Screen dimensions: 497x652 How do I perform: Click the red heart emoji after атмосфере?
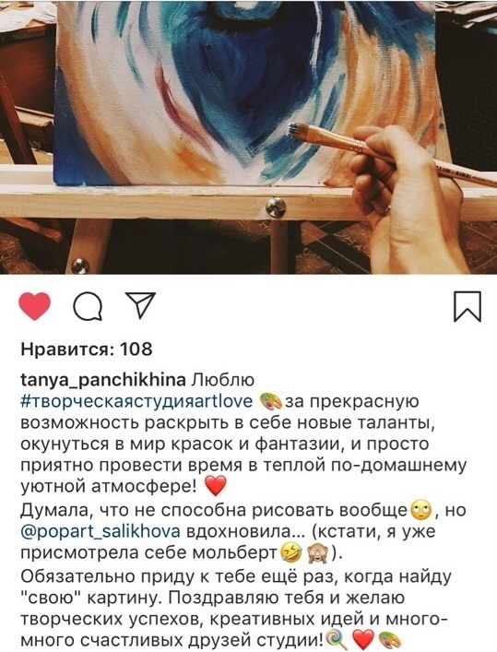pyautogui.click(x=216, y=486)
